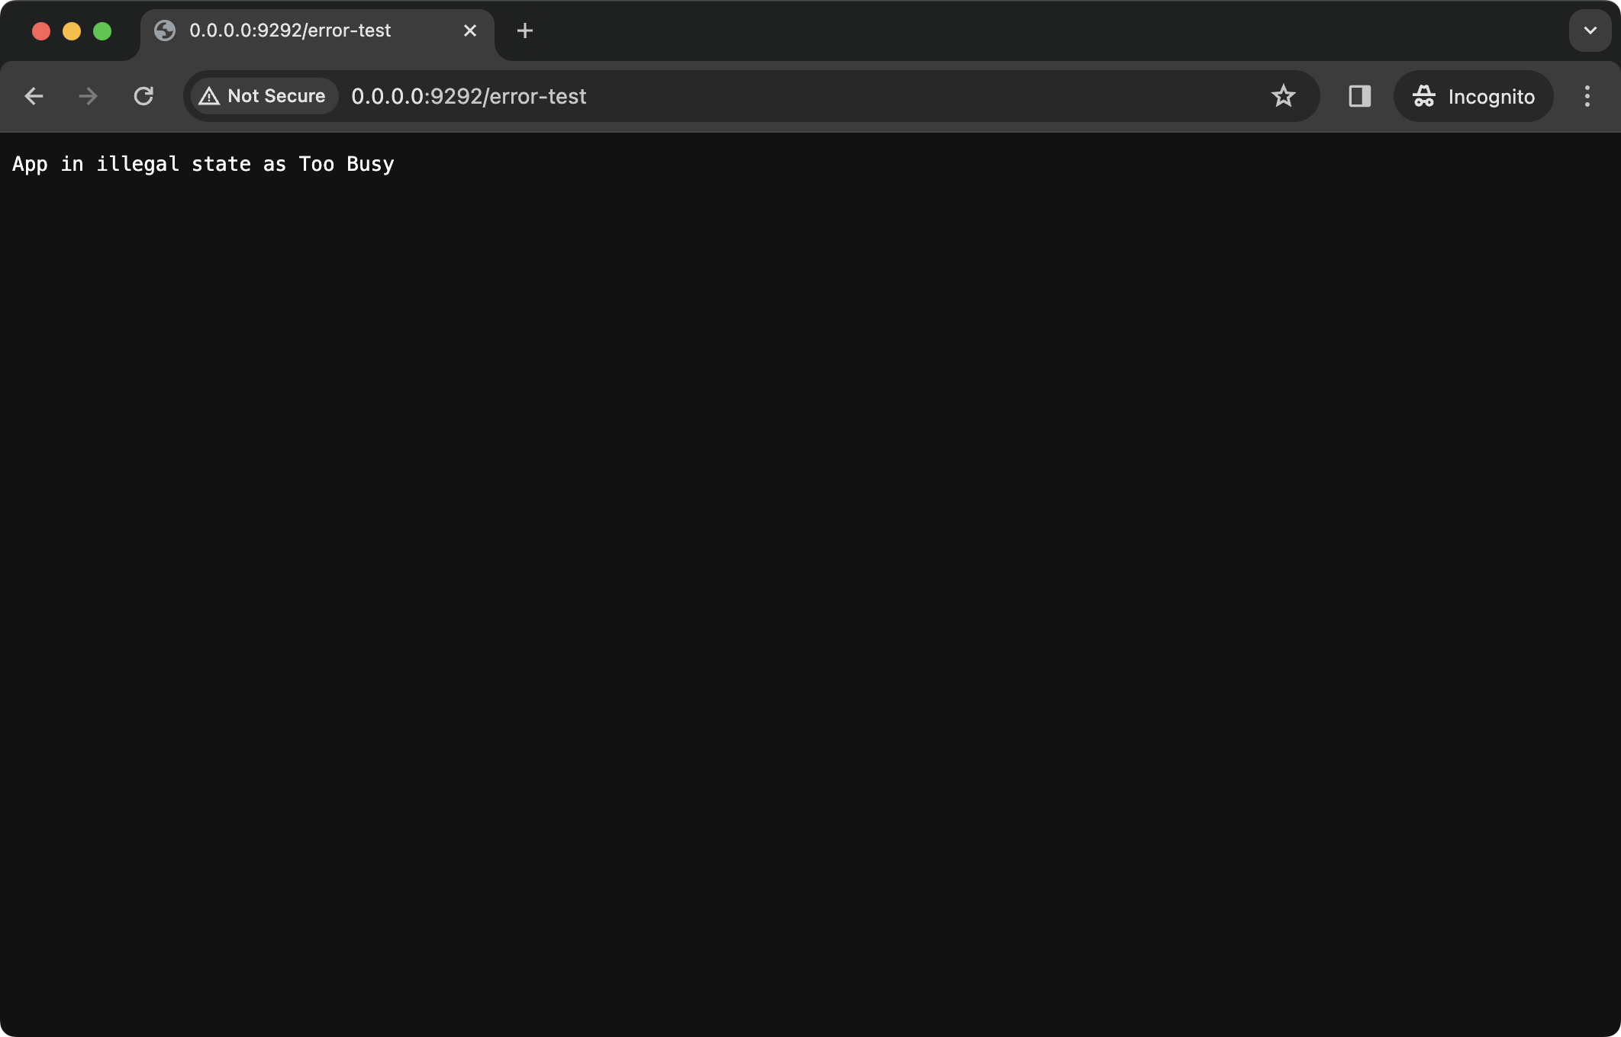The image size is (1621, 1037).
Task: Select the error message text on the page
Action: point(203,163)
